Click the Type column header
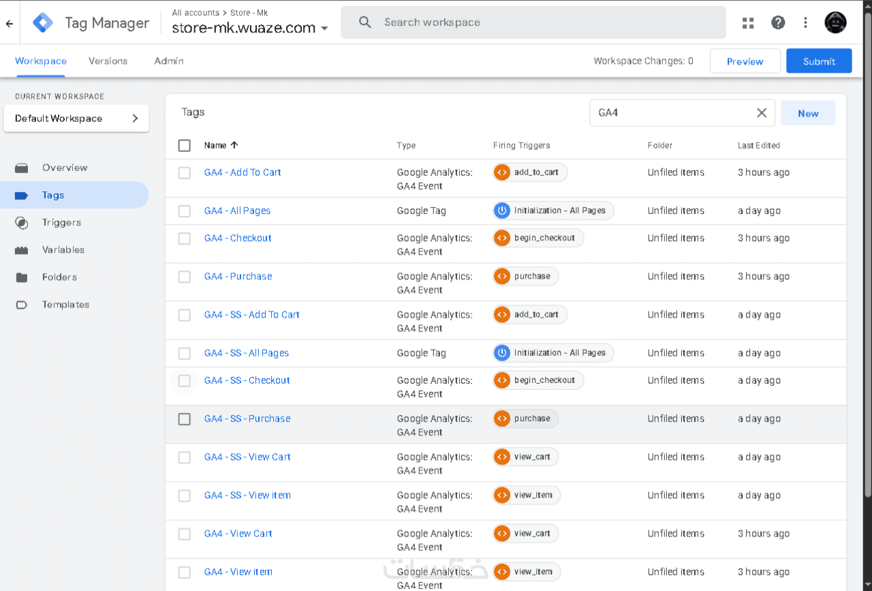This screenshot has height=591, width=872. click(406, 145)
